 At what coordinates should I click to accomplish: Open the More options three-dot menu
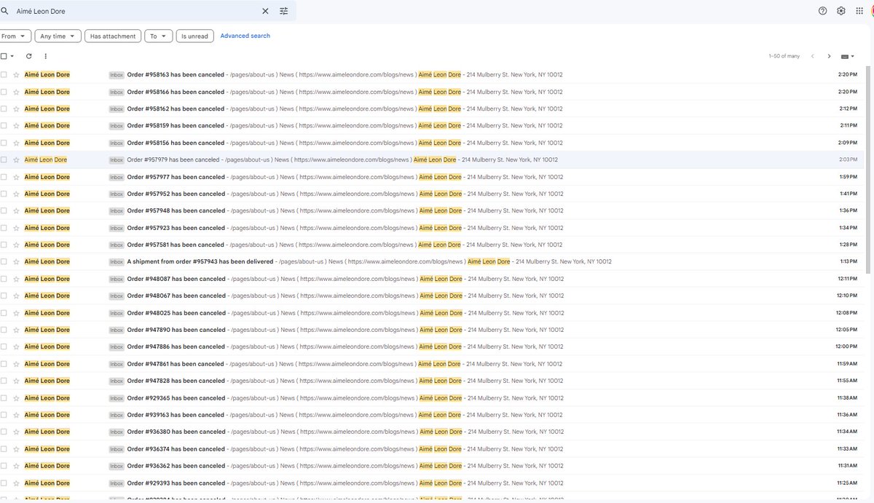click(x=46, y=56)
